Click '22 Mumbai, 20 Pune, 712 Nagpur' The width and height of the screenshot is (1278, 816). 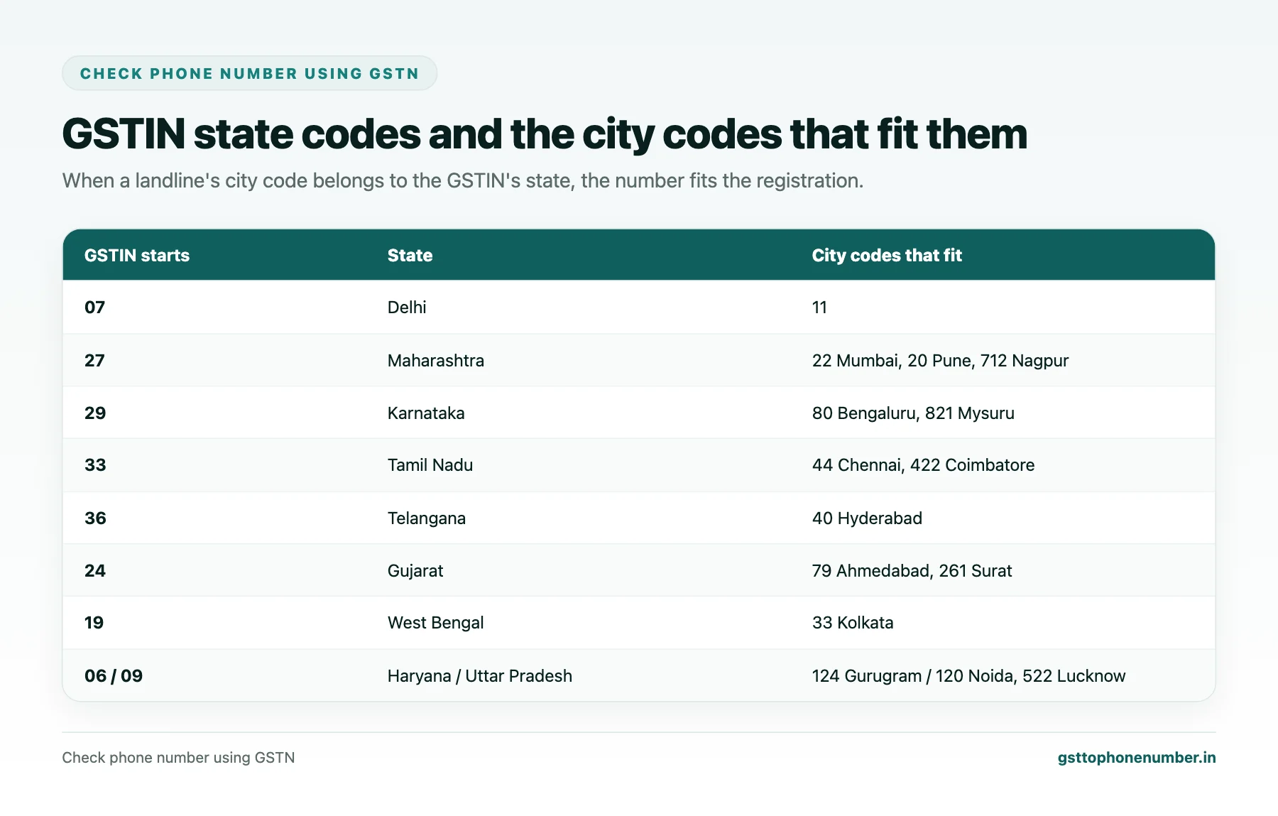tap(940, 360)
